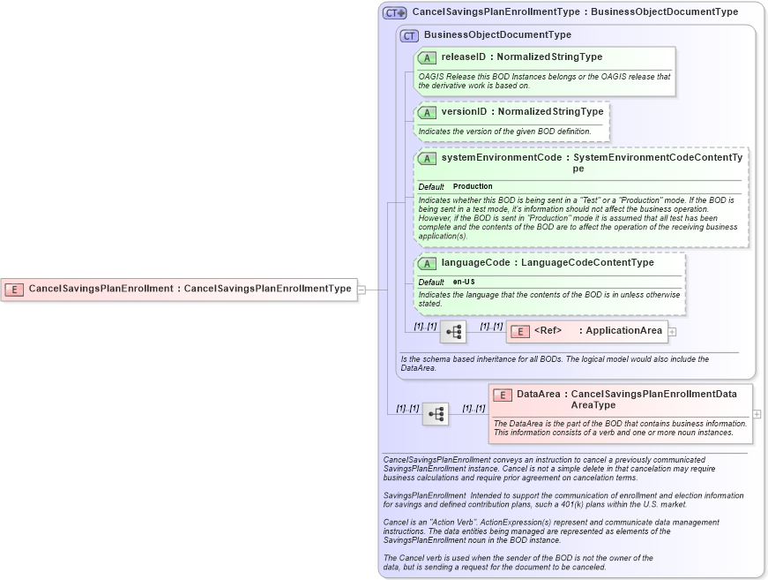Expand ApplicationArea with its plus button
The width and height of the screenshot is (768, 580).
click(671, 330)
